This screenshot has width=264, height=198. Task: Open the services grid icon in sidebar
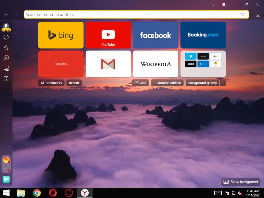coord(6,78)
